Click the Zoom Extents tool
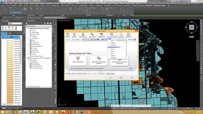Viewport: 203px width, 114px height. [82, 74]
